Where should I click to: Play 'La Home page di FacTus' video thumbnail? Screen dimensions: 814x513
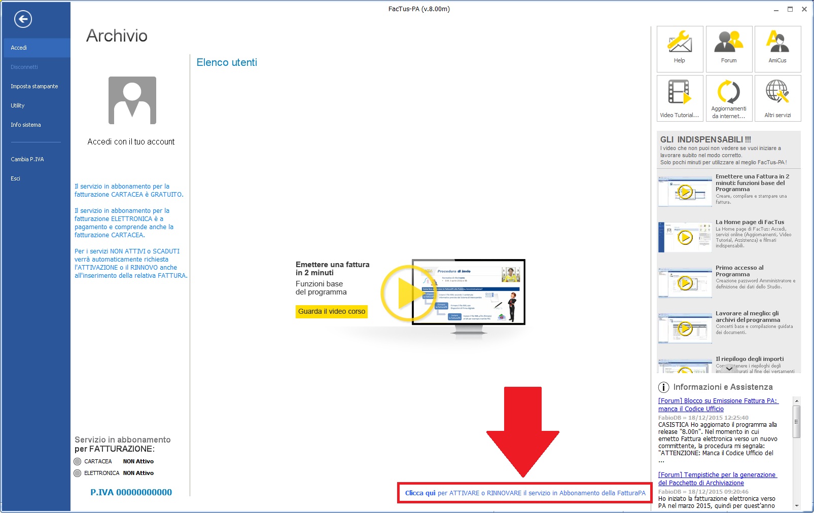685,237
